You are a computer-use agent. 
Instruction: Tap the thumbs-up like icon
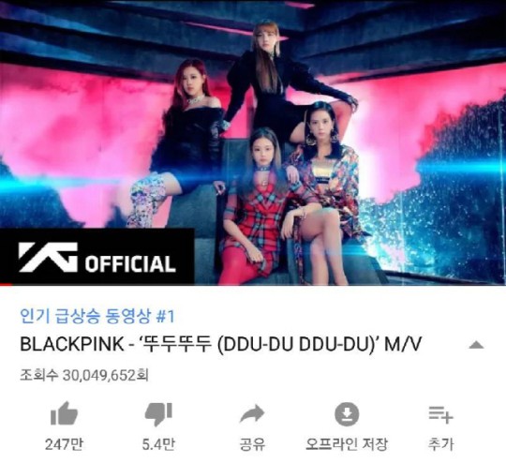65,413
